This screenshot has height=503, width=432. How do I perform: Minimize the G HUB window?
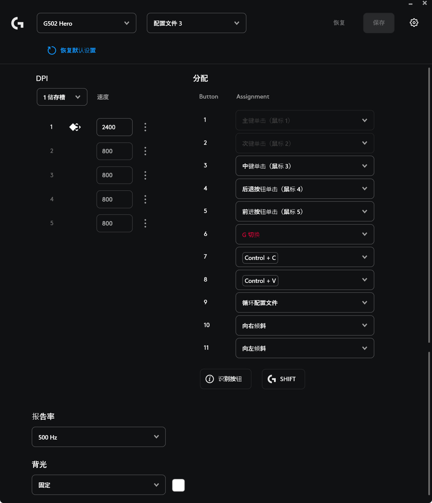(410, 4)
